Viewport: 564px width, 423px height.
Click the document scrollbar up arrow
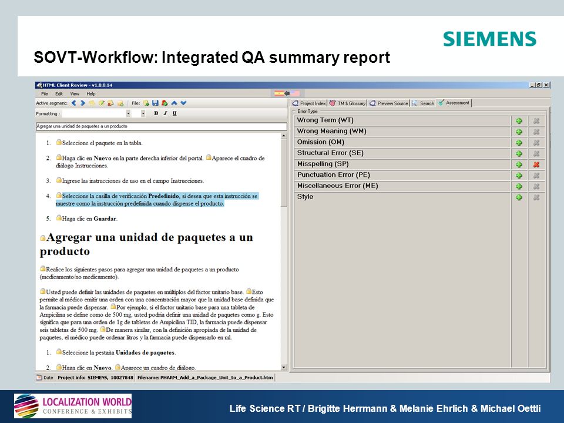284,136
